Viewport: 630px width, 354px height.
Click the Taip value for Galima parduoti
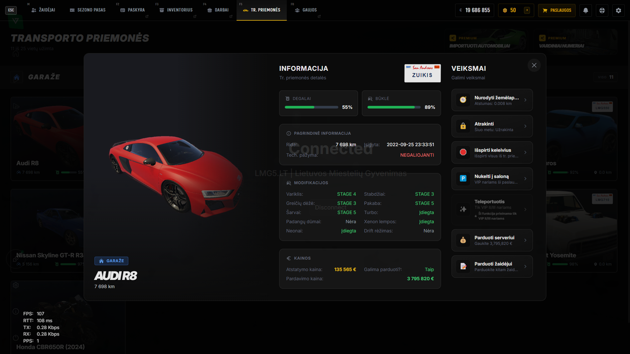click(430, 269)
